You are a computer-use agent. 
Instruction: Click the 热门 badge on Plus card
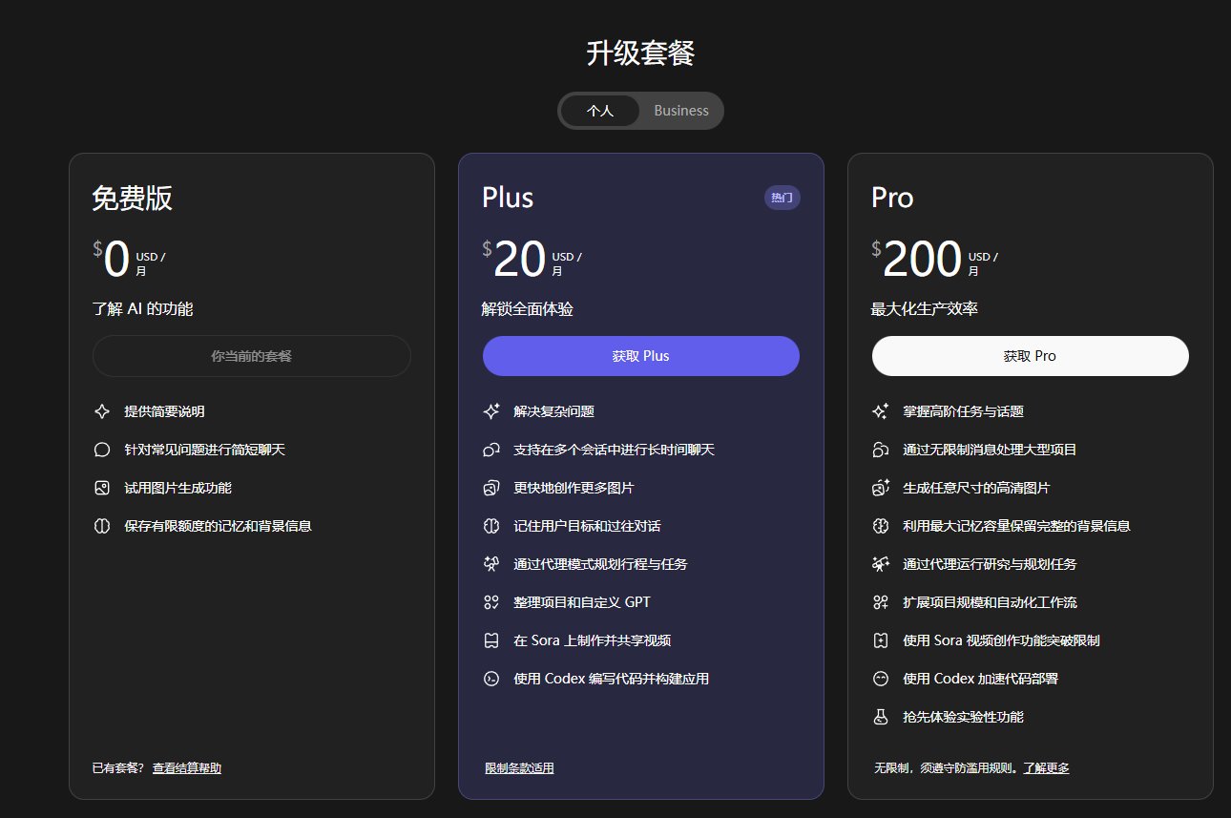[x=782, y=198]
